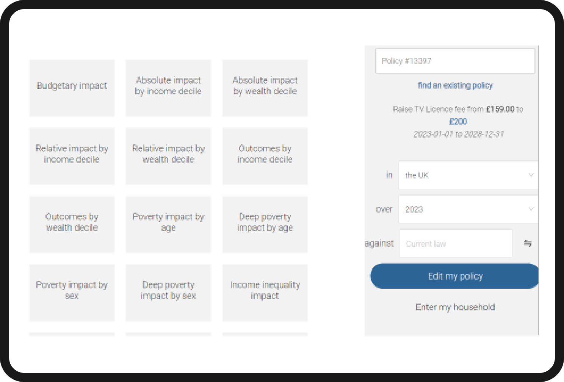This screenshot has width=564, height=382.
Task: Click the Current law baseline field
Action: 456,243
